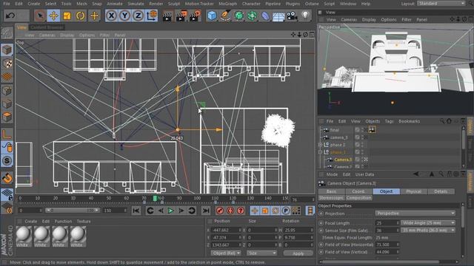
Task: Toggle visibility dots for final camera
Action: click(x=362, y=130)
